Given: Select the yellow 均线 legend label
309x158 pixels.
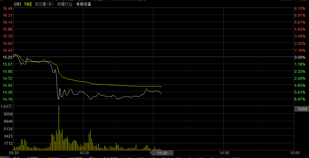Looking at the screenshot, I should pos(28,4).
